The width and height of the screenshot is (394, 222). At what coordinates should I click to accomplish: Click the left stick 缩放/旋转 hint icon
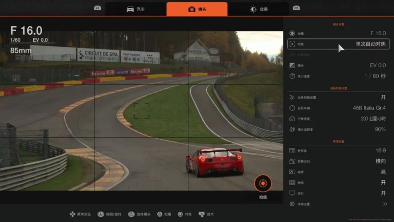coord(101,214)
